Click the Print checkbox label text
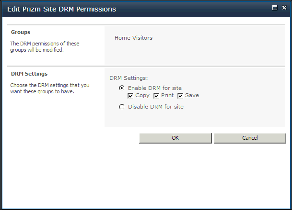 coord(167,95)
